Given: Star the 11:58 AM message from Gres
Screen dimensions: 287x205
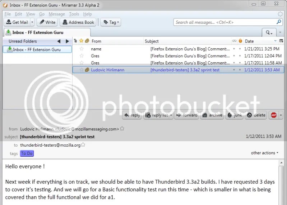Looking at the screenshot, I should click(82, 63).
